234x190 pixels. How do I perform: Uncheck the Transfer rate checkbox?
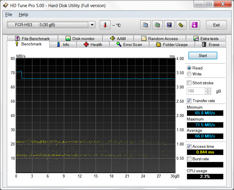coord(189,101)
